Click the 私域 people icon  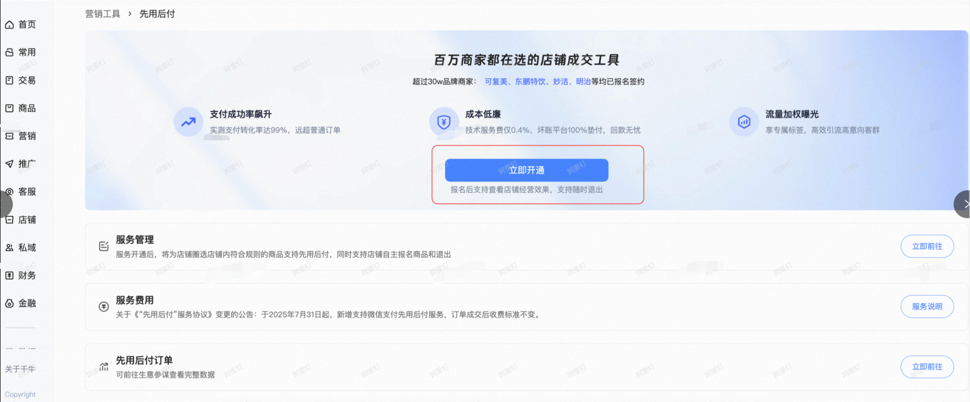(x=9, y=248)
